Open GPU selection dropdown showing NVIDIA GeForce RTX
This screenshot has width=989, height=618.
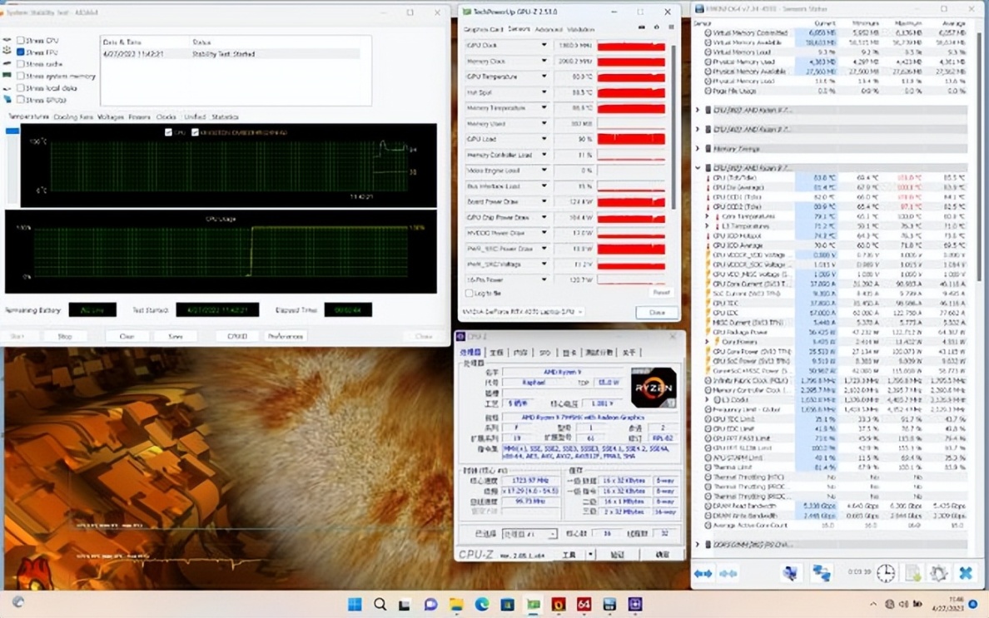523,312
